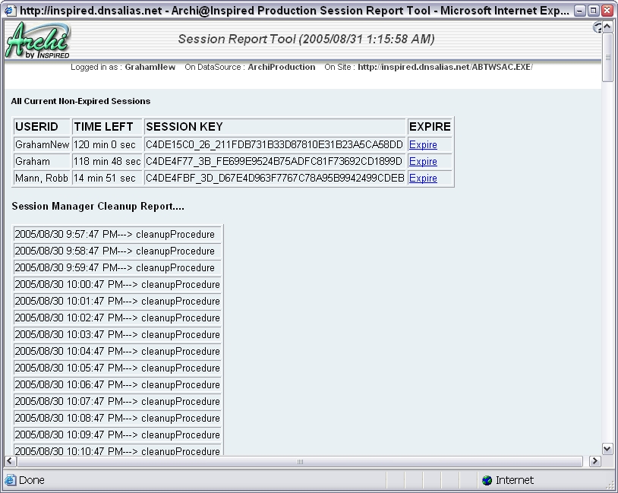This screenshot has height=493, width=618.
Task: Click the GrahamNew session key cell
Action: pos(274,145)
